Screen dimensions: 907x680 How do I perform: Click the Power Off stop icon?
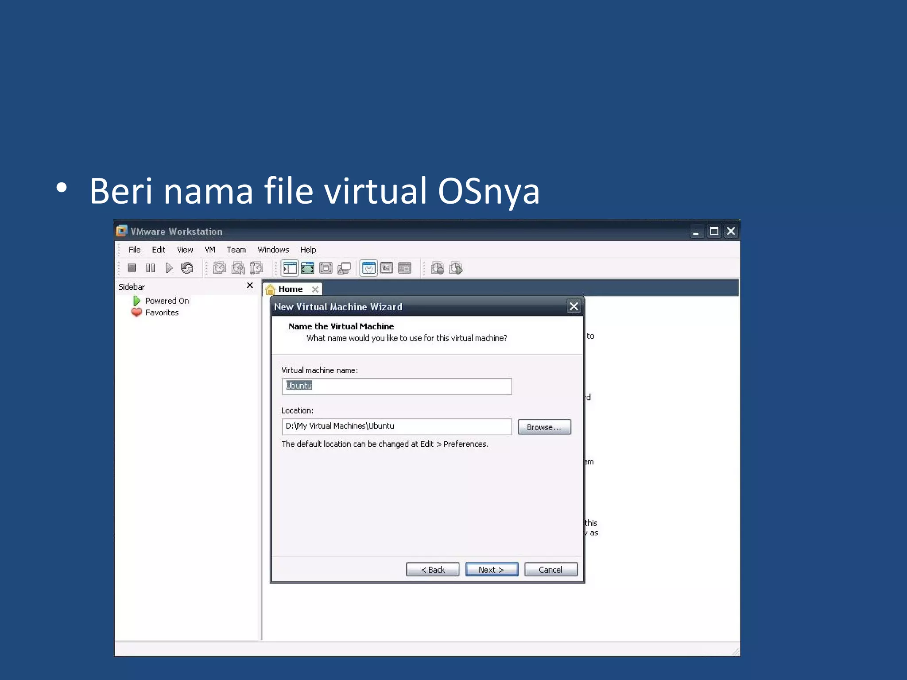point(132,268)
